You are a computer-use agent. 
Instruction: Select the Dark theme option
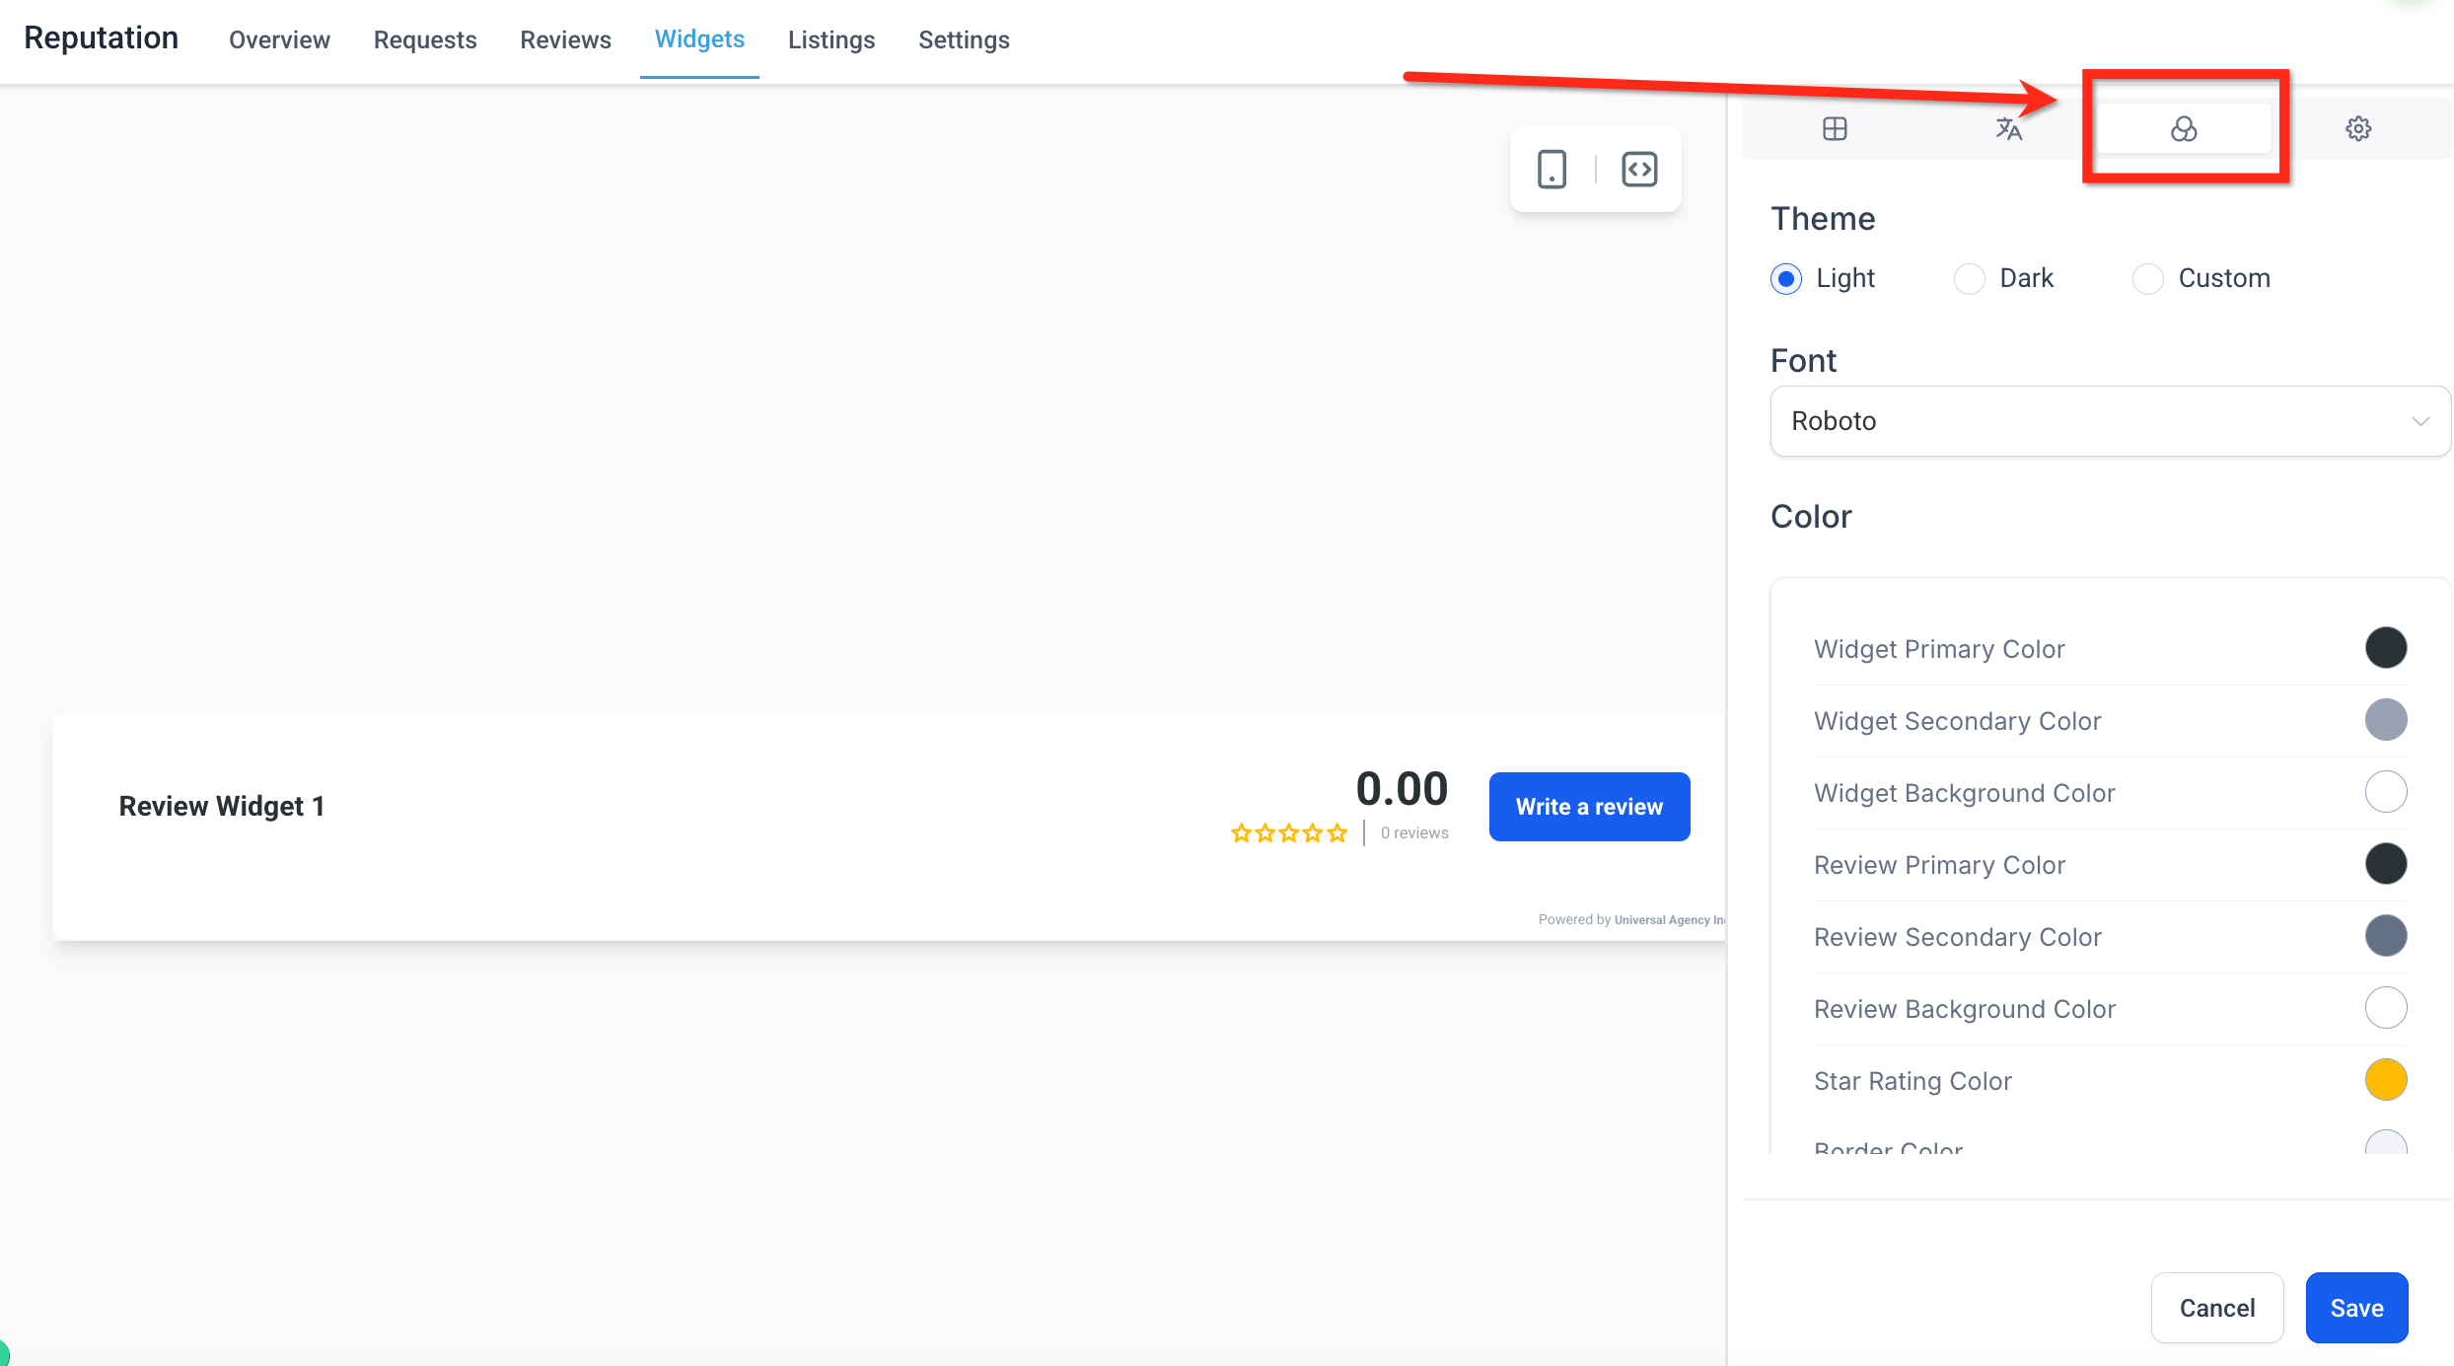coord(1970,279)
